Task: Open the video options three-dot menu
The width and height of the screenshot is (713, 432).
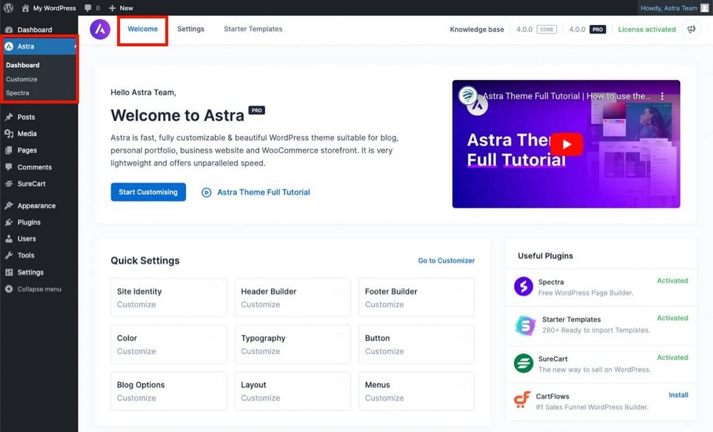Action: (x=662, y=96)
